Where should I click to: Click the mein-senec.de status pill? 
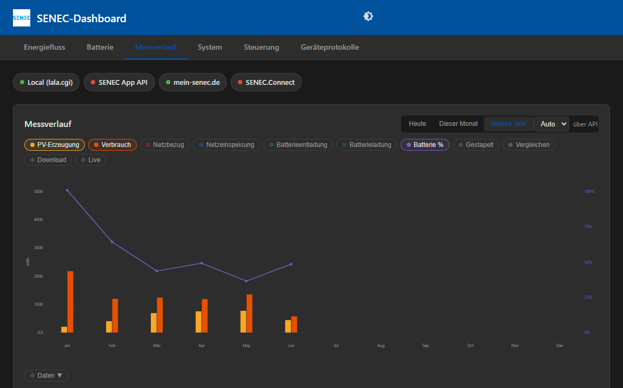point(193,82)
